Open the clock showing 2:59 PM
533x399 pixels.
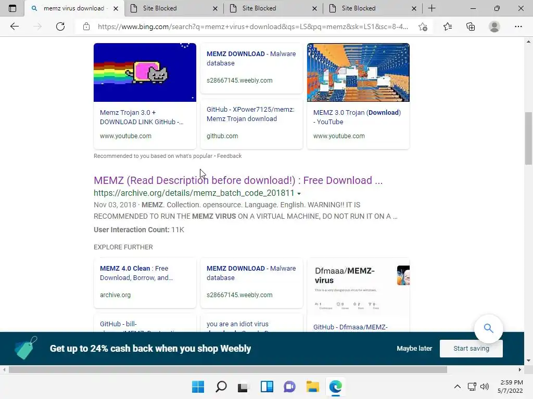510,387
